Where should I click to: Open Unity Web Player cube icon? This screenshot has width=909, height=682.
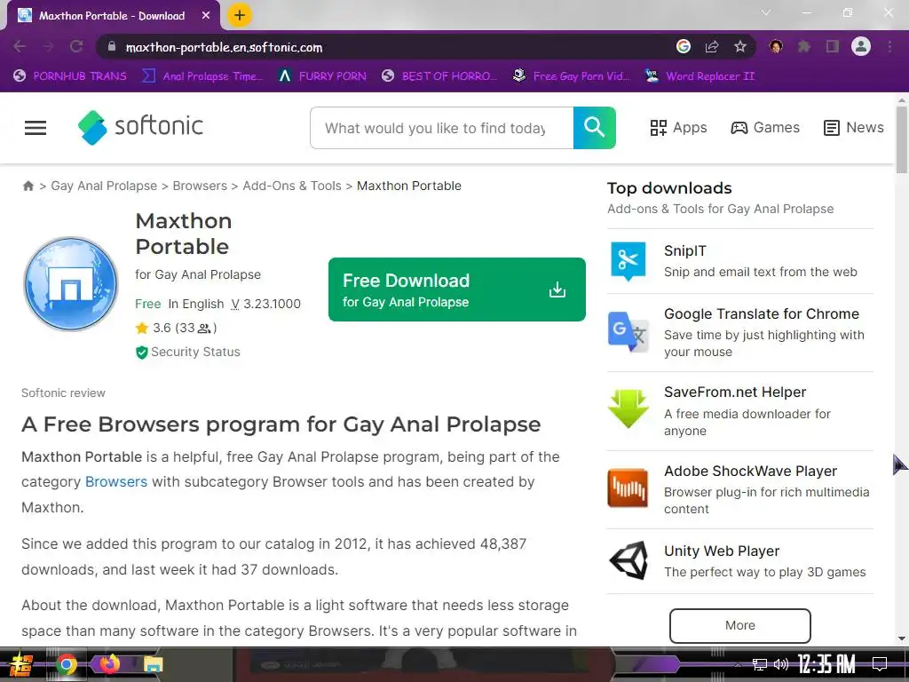[x=628, y=560]
